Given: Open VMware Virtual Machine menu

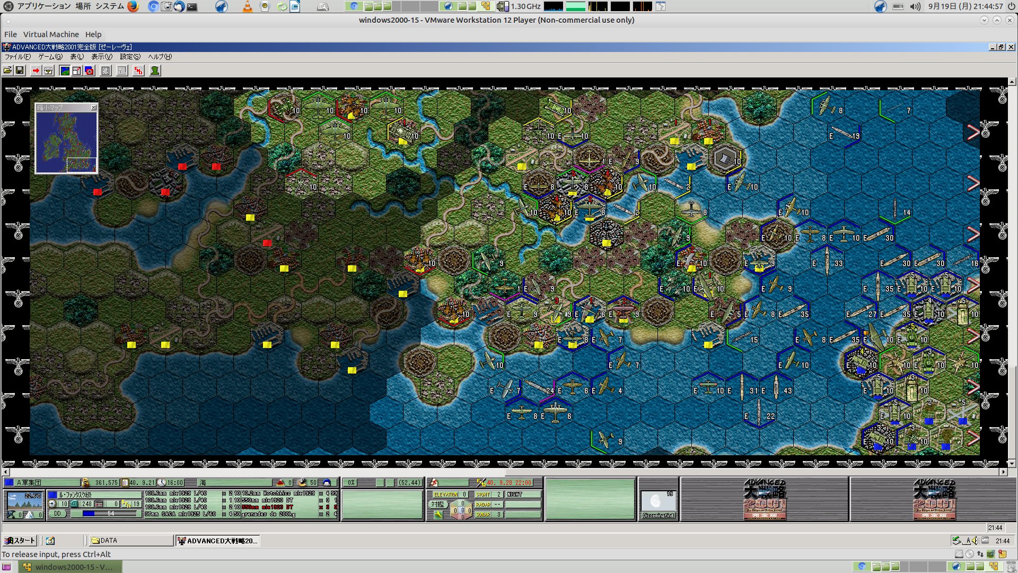Looking at the screenshot, I should tap(51, 34).
